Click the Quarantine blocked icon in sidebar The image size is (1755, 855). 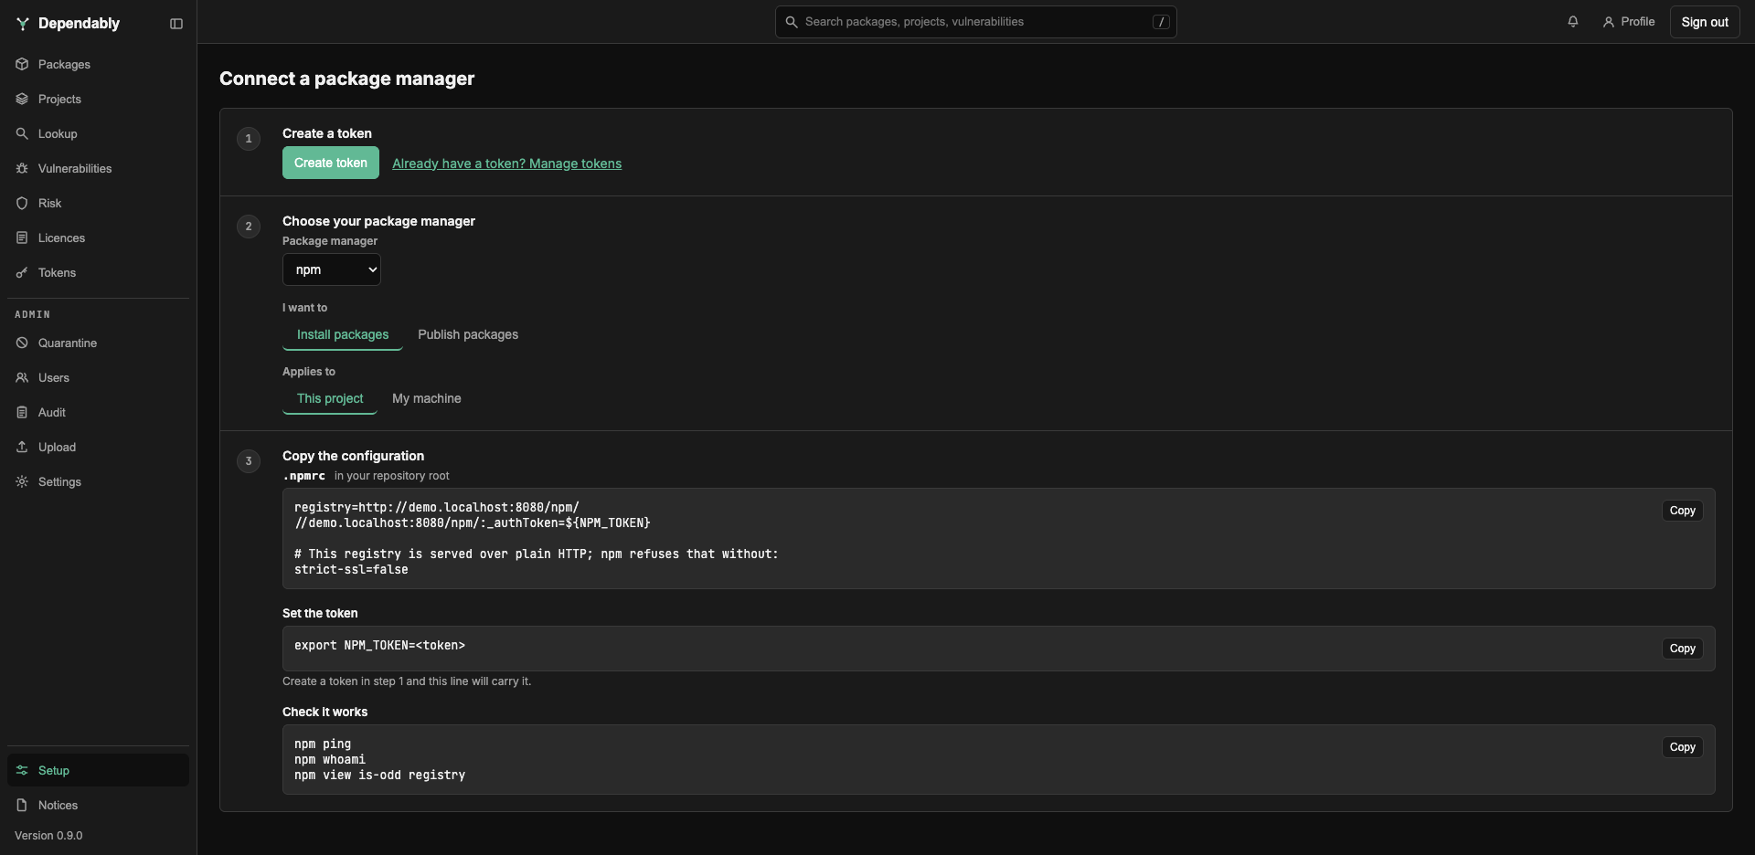[22, 343]
